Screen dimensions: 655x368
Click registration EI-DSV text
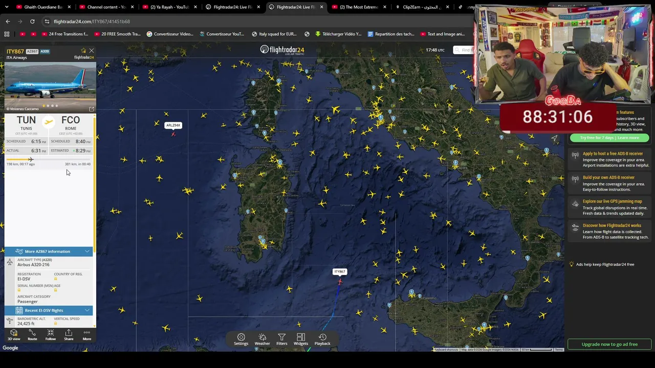pos(24,279)
